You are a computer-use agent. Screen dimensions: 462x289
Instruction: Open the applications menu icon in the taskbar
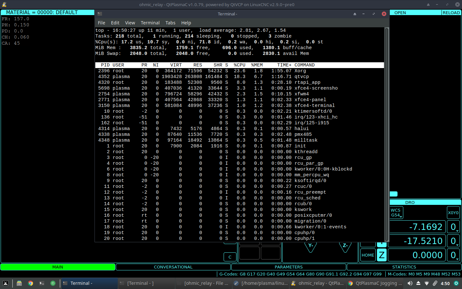pos(5,283)
